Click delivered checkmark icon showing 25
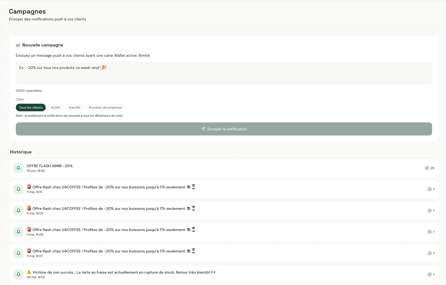 click(x=427, y=168)
